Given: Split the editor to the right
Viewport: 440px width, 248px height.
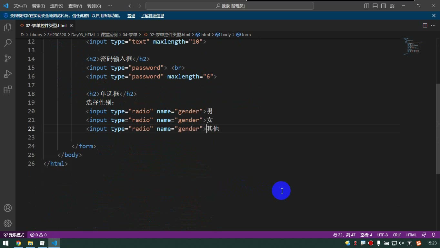Looking at the screenshot, I should [x=425, y=26].
